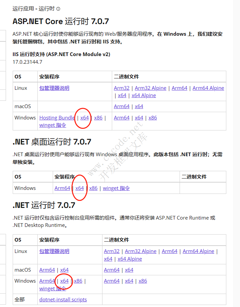The width and height of the screenshot is (240, 307).
Task: Download macOS x64 binary for .NET 运行时
Action: click(129, 270)
